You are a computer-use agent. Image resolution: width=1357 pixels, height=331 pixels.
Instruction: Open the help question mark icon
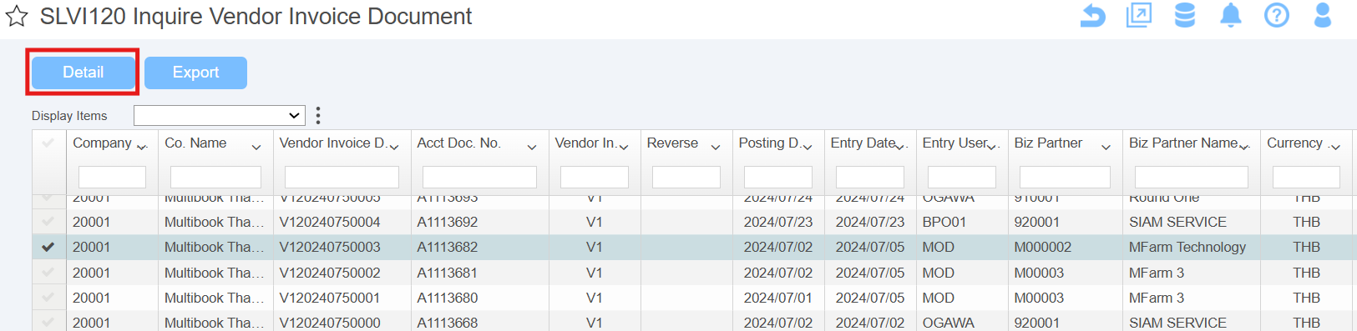tap(1277, 15)
